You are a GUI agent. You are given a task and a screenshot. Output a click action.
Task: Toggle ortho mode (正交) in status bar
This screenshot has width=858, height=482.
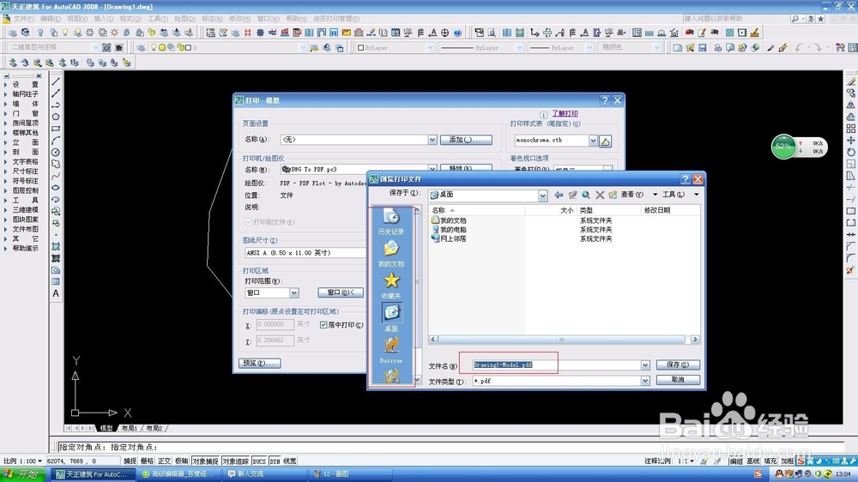164,461
